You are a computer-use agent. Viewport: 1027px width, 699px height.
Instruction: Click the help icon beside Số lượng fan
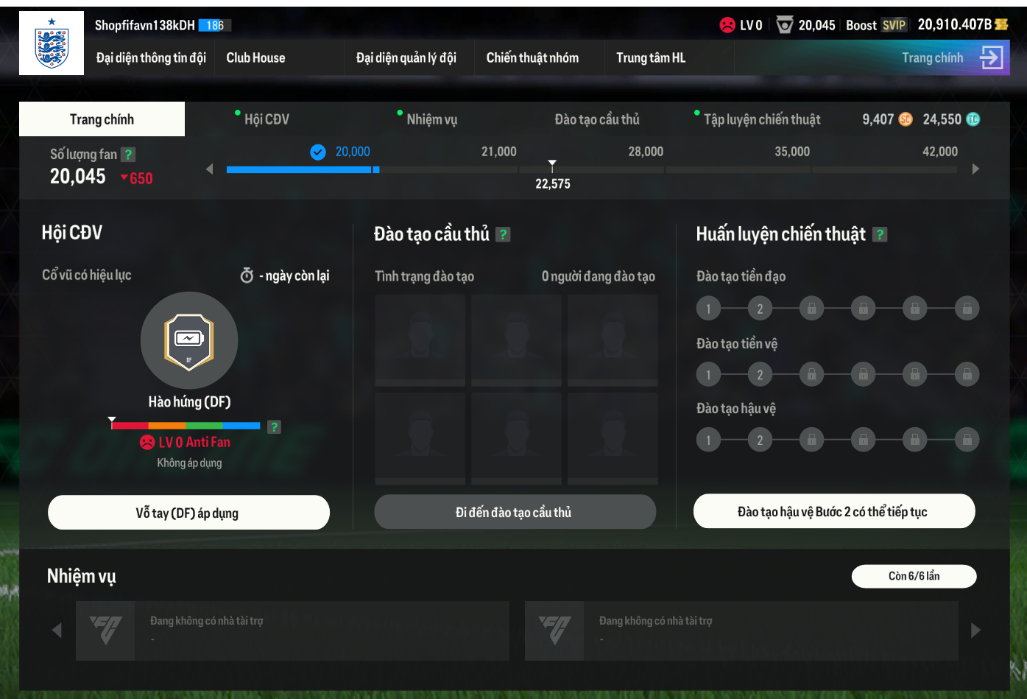(x=128, y=155)
